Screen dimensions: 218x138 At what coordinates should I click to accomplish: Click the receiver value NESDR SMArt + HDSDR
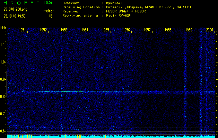126,11
